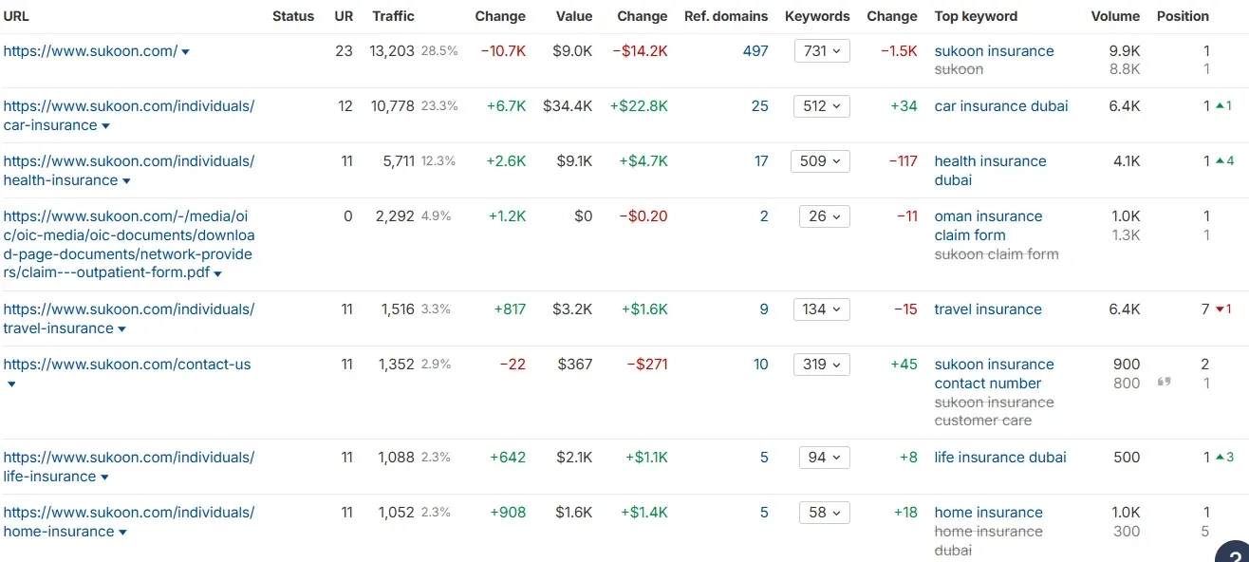This screenshot has height=562, width=1249.
Task: Open the 9 referring domains link
Action: pyautogui.click(x=764, y=309)
